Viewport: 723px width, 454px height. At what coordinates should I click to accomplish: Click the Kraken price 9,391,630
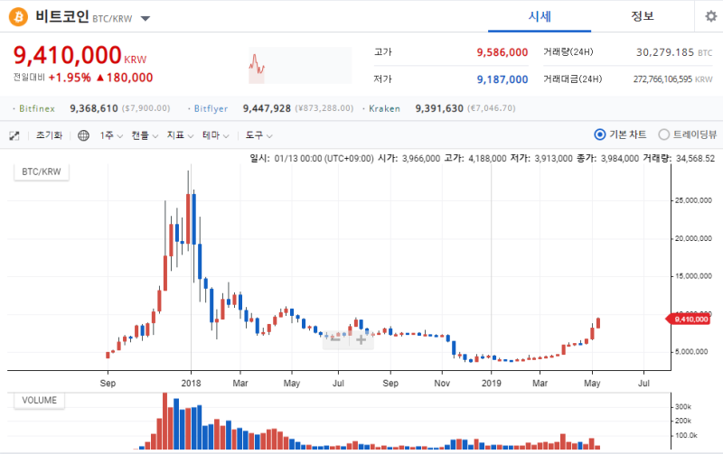click(x=439, y=108)
